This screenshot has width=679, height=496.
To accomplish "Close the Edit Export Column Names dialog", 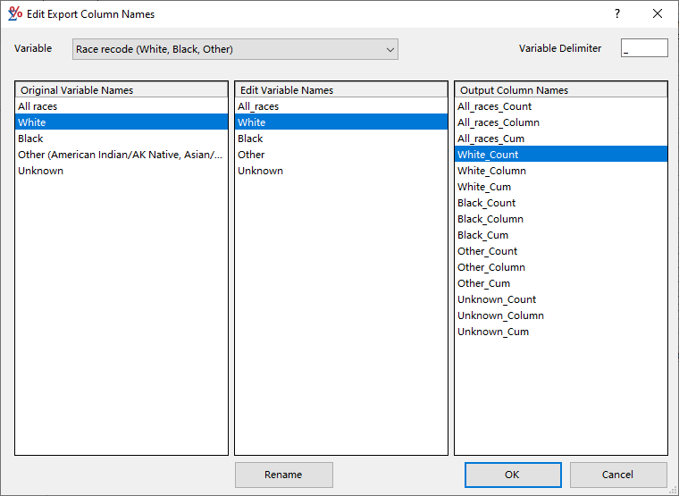I will (x=658, y=14).
